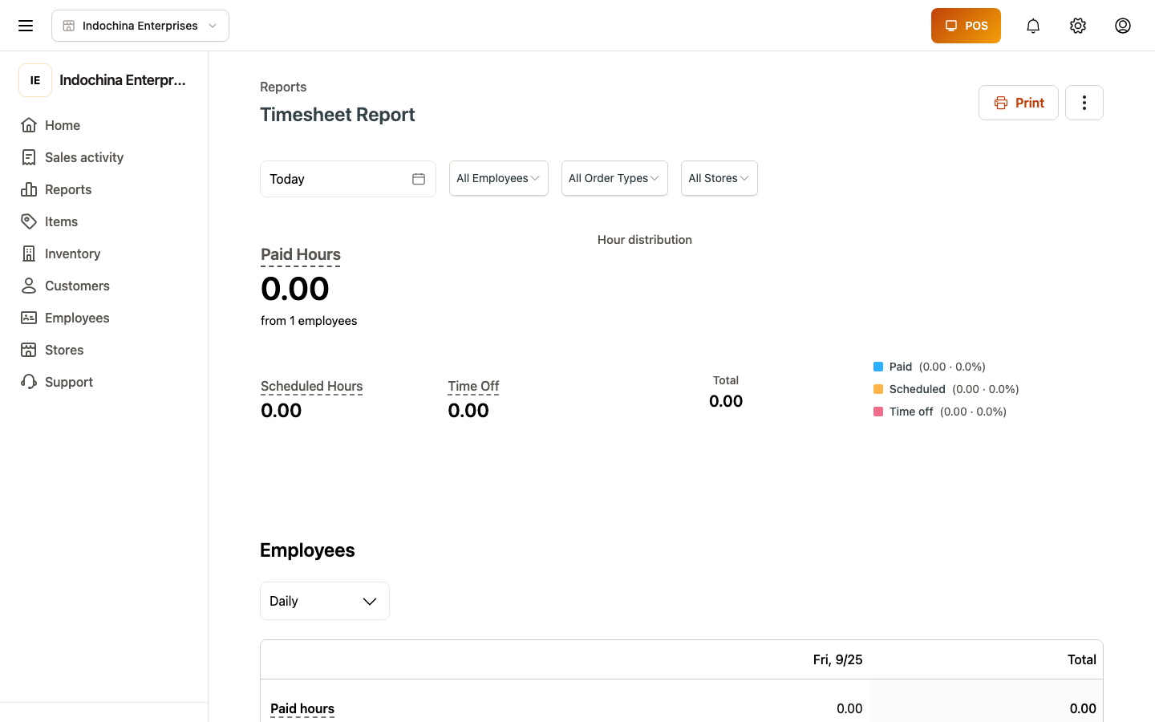Open the three-dot more options menu
Screen dimensions: 1155x722
1084,103
